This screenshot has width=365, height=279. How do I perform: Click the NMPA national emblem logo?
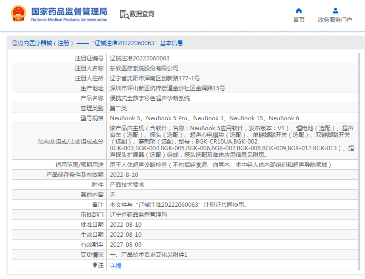coord(19,14)
